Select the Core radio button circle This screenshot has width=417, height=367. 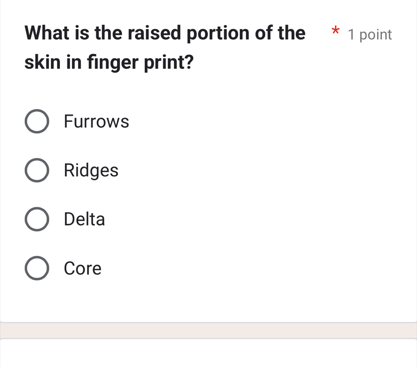[37, 269]
